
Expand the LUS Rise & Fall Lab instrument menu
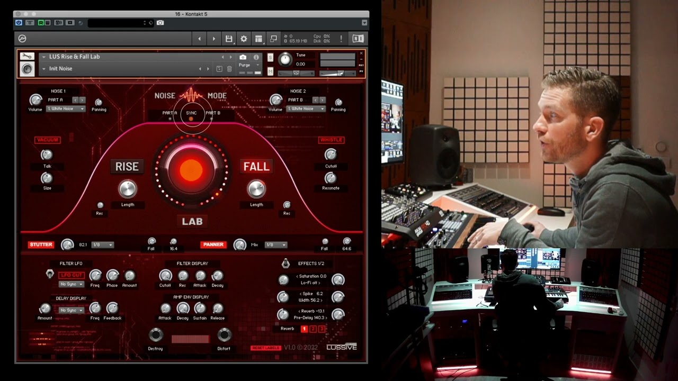point(44,57)
